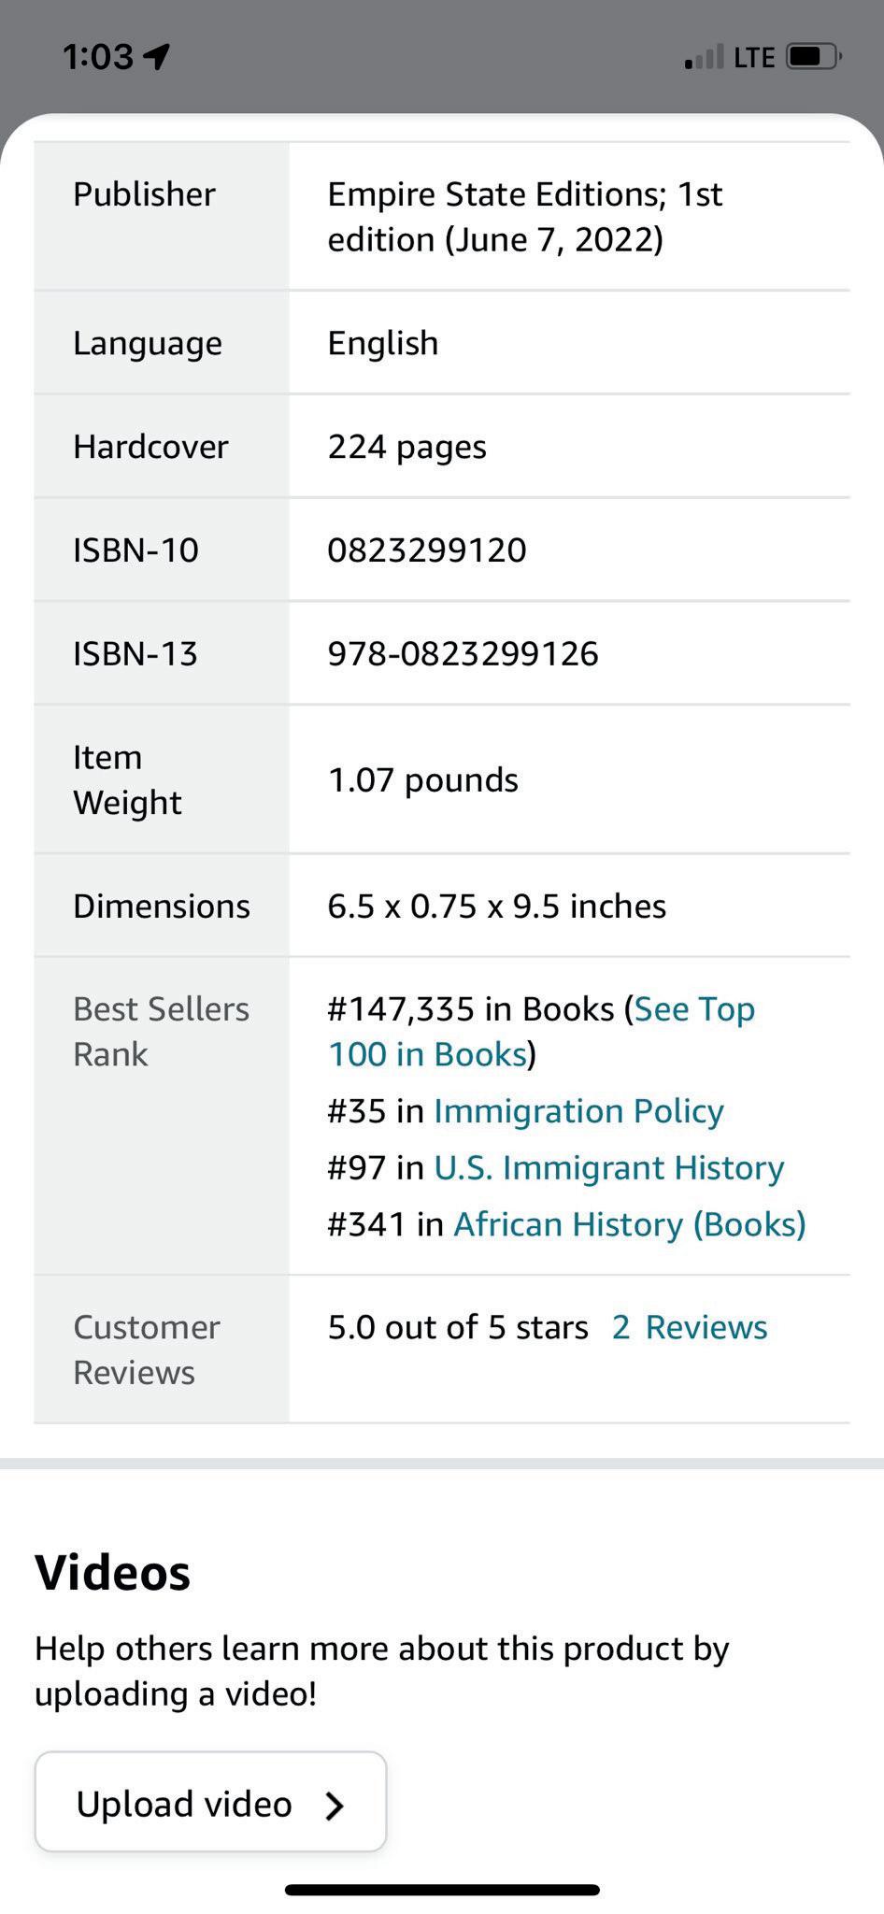
Task: Go to U.S. Immigrant History category
Action: [x=608, y=1168]
